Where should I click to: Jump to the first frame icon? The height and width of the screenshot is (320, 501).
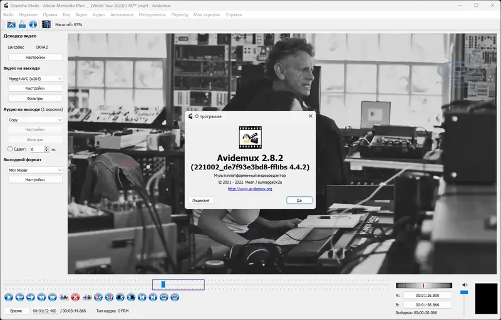click(x=142, y=297)
